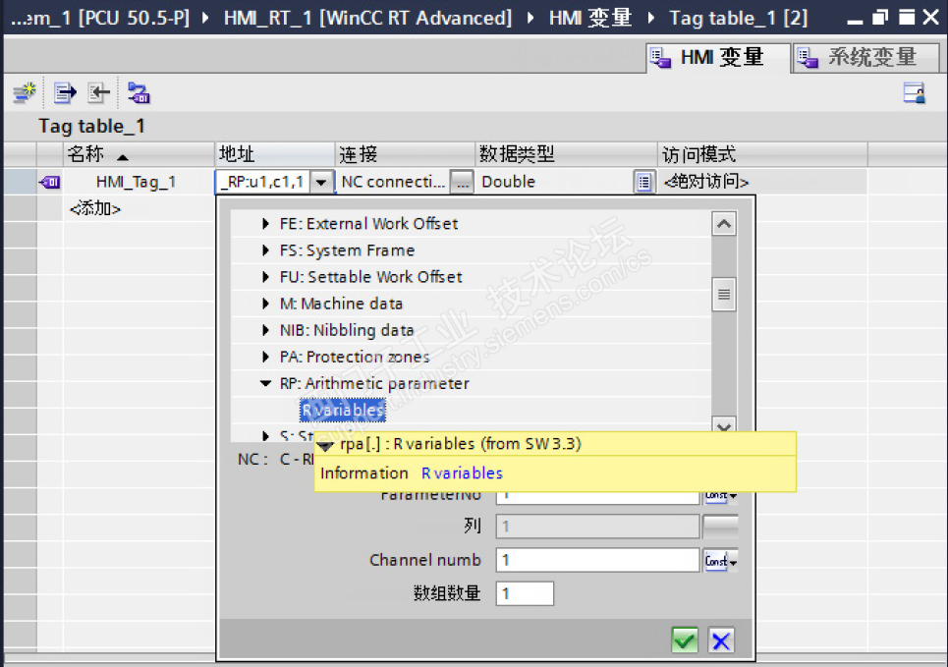The height and width of the screenshot is (667, 948).
Task: Sort by the 名称 column header
Action: point(139,155)
